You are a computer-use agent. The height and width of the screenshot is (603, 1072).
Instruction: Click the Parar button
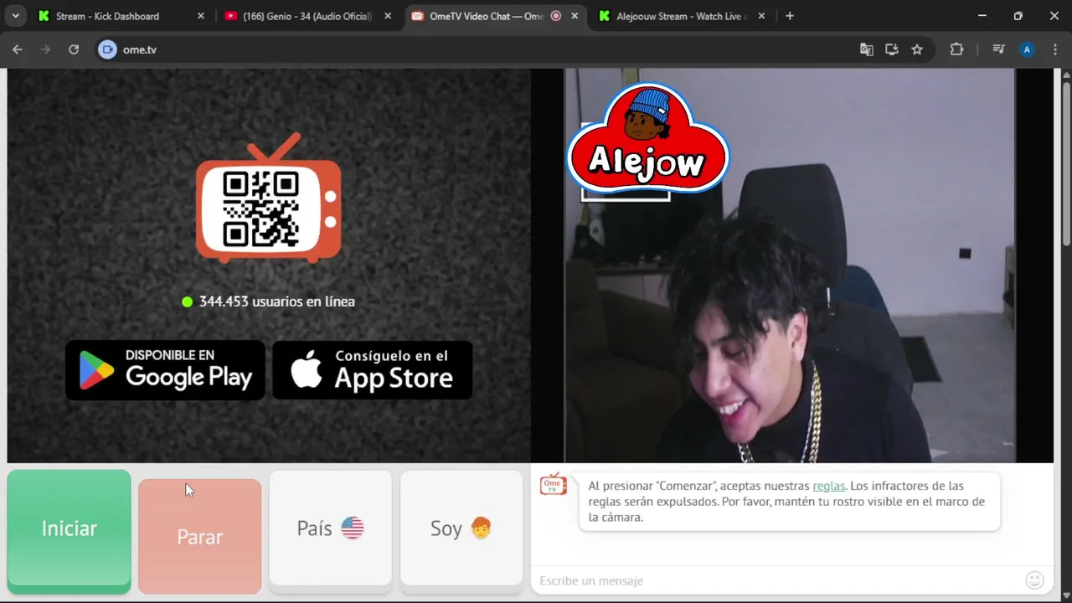(199, 536)
